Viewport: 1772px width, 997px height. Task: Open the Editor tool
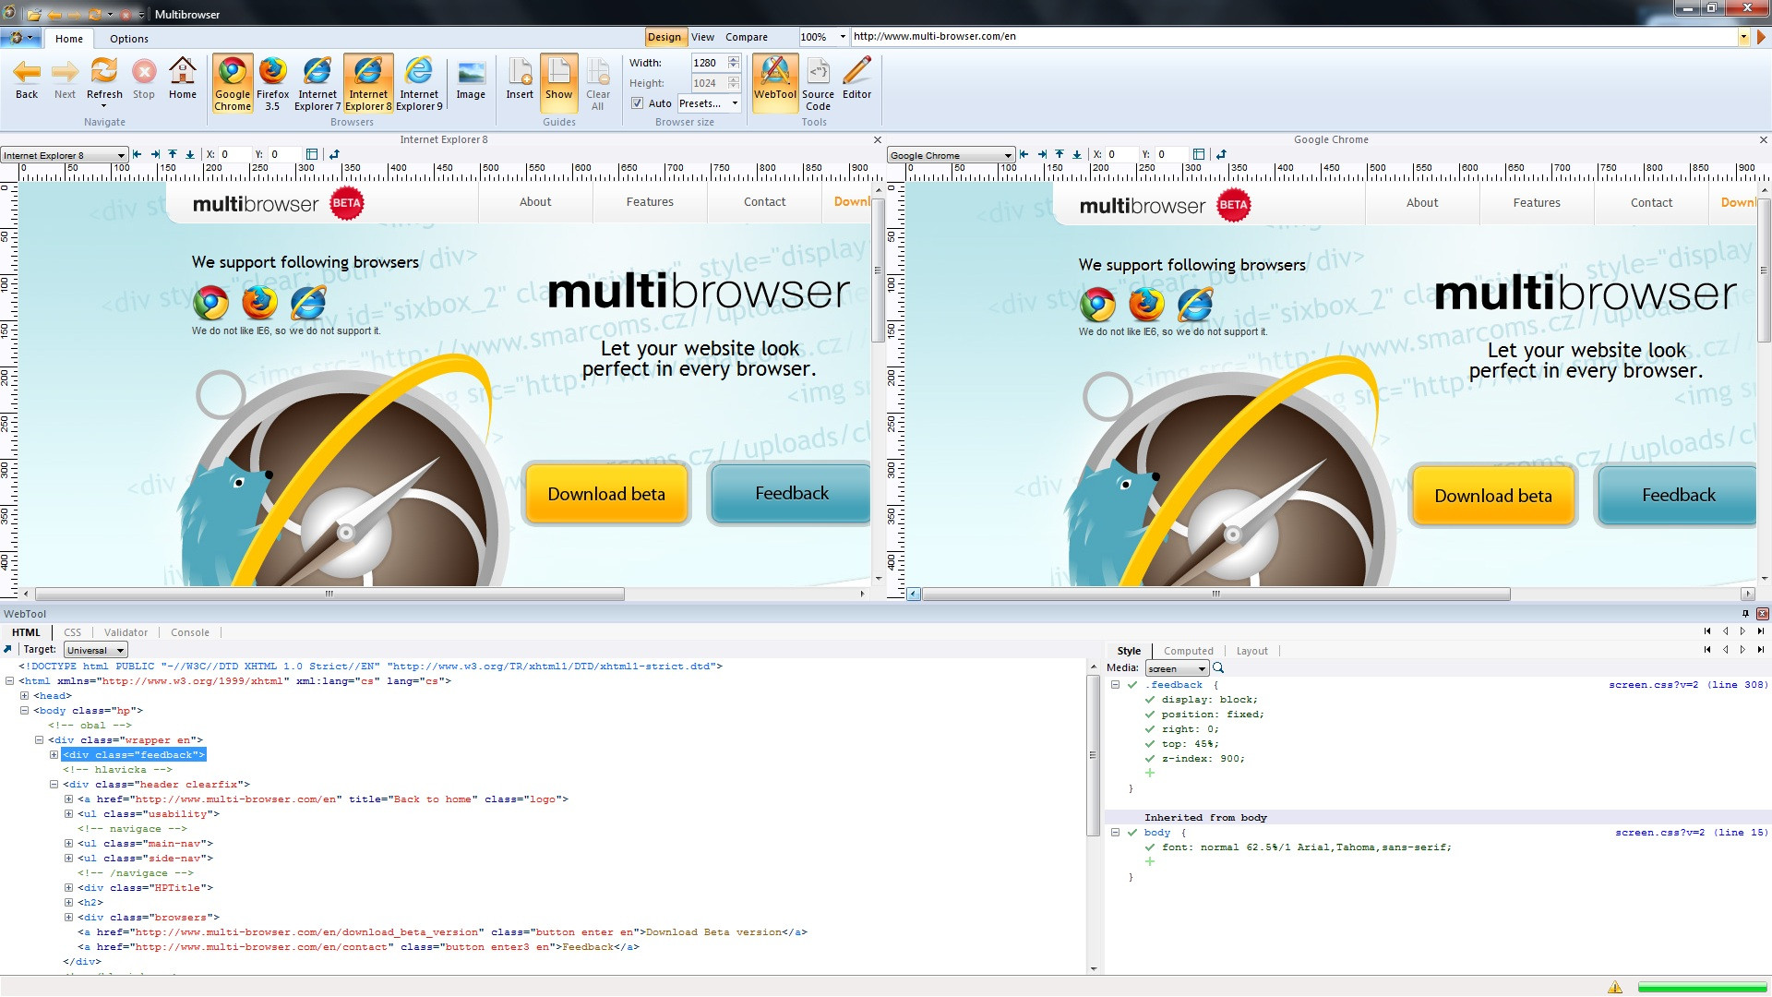(856, 78)
